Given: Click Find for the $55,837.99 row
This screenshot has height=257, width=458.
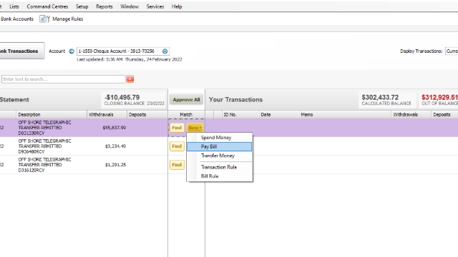Looking at the screenshot, I should pyautogui.click(x=177, y=128).
